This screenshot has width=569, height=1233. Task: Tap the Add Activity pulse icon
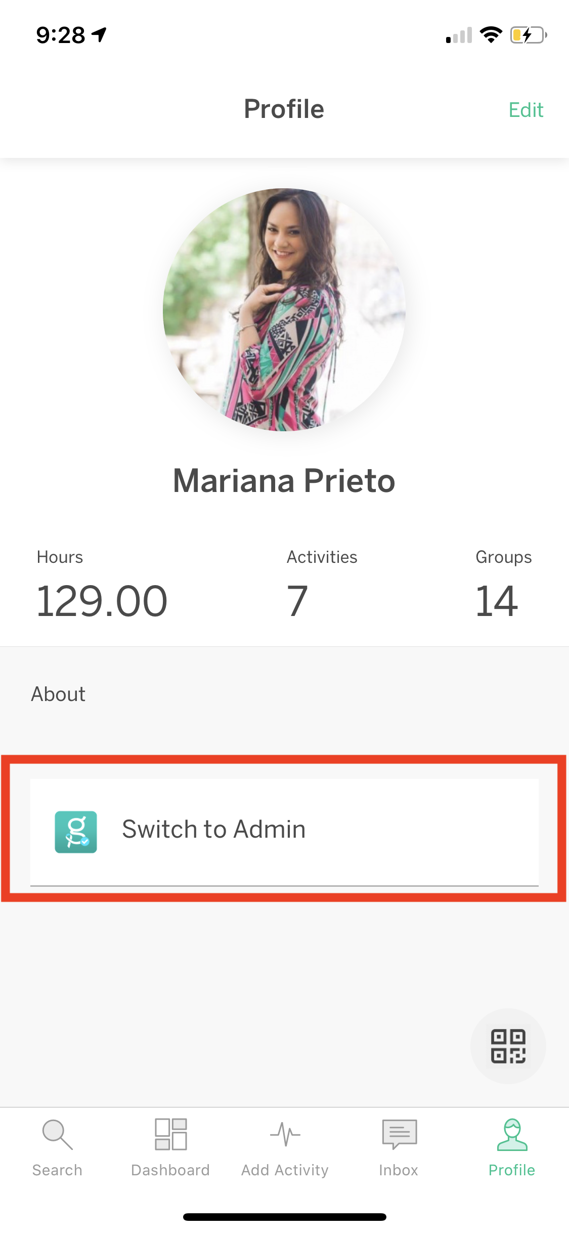(x=285, y=1134)
